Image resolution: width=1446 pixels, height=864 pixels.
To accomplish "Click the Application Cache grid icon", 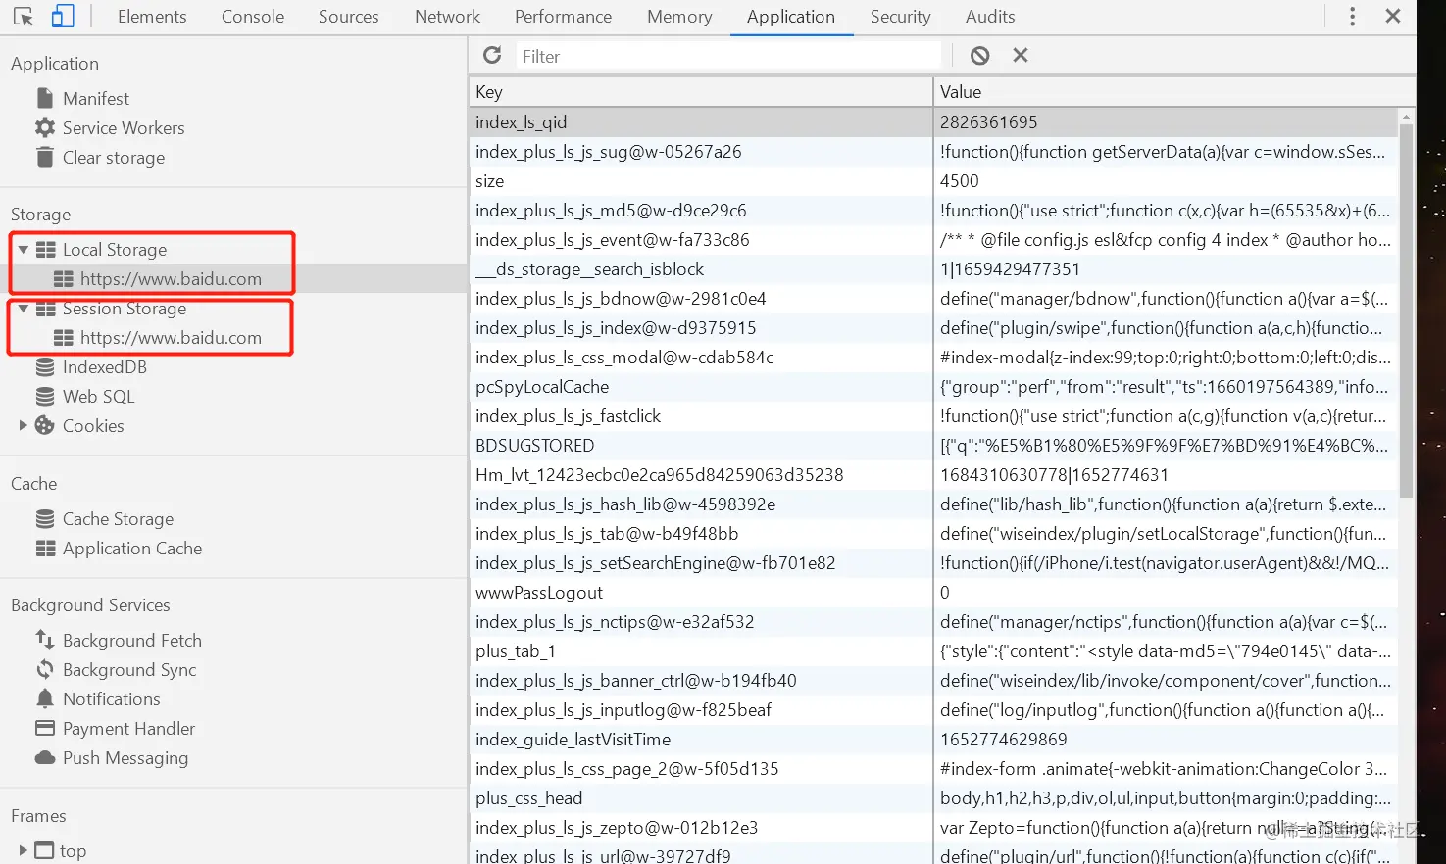I will point(45,549).
